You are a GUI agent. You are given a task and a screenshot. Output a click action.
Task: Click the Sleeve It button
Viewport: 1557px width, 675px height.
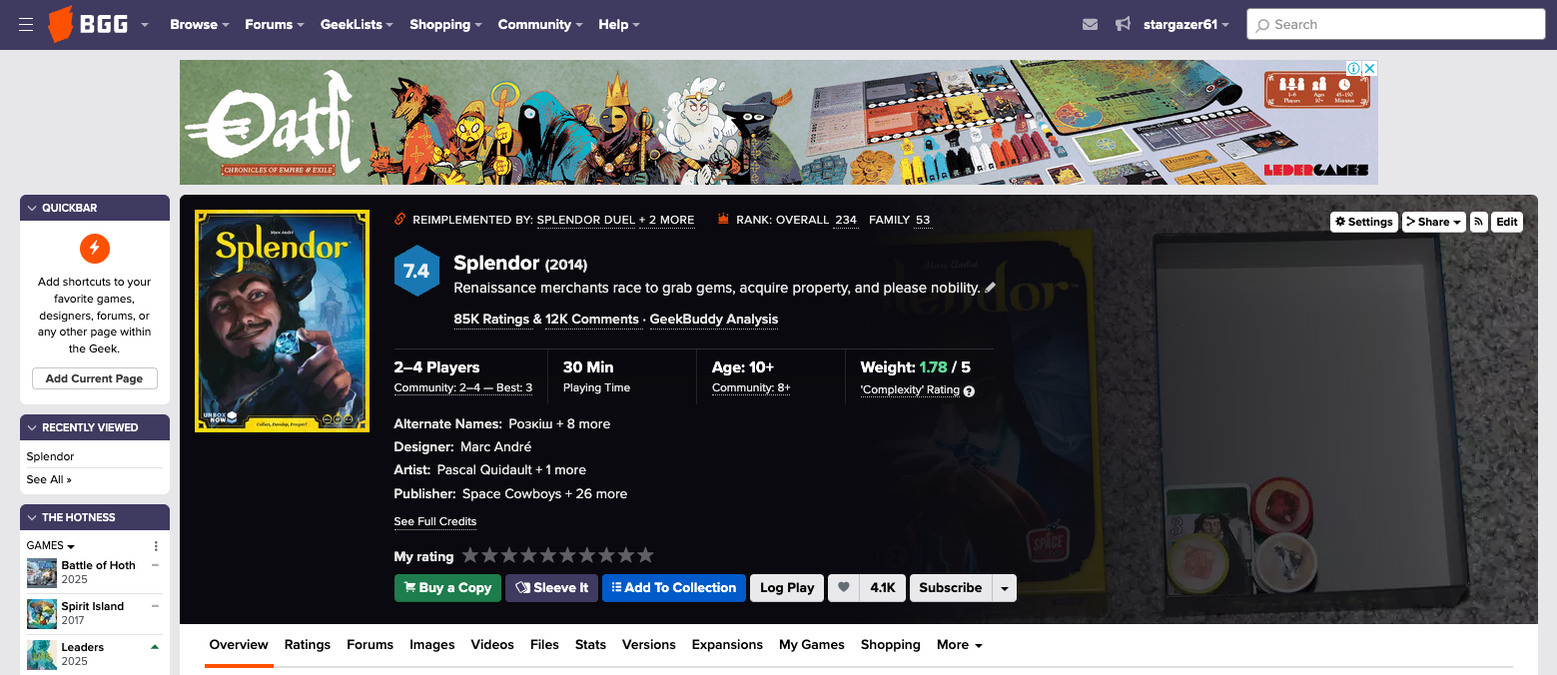[551, 588]
